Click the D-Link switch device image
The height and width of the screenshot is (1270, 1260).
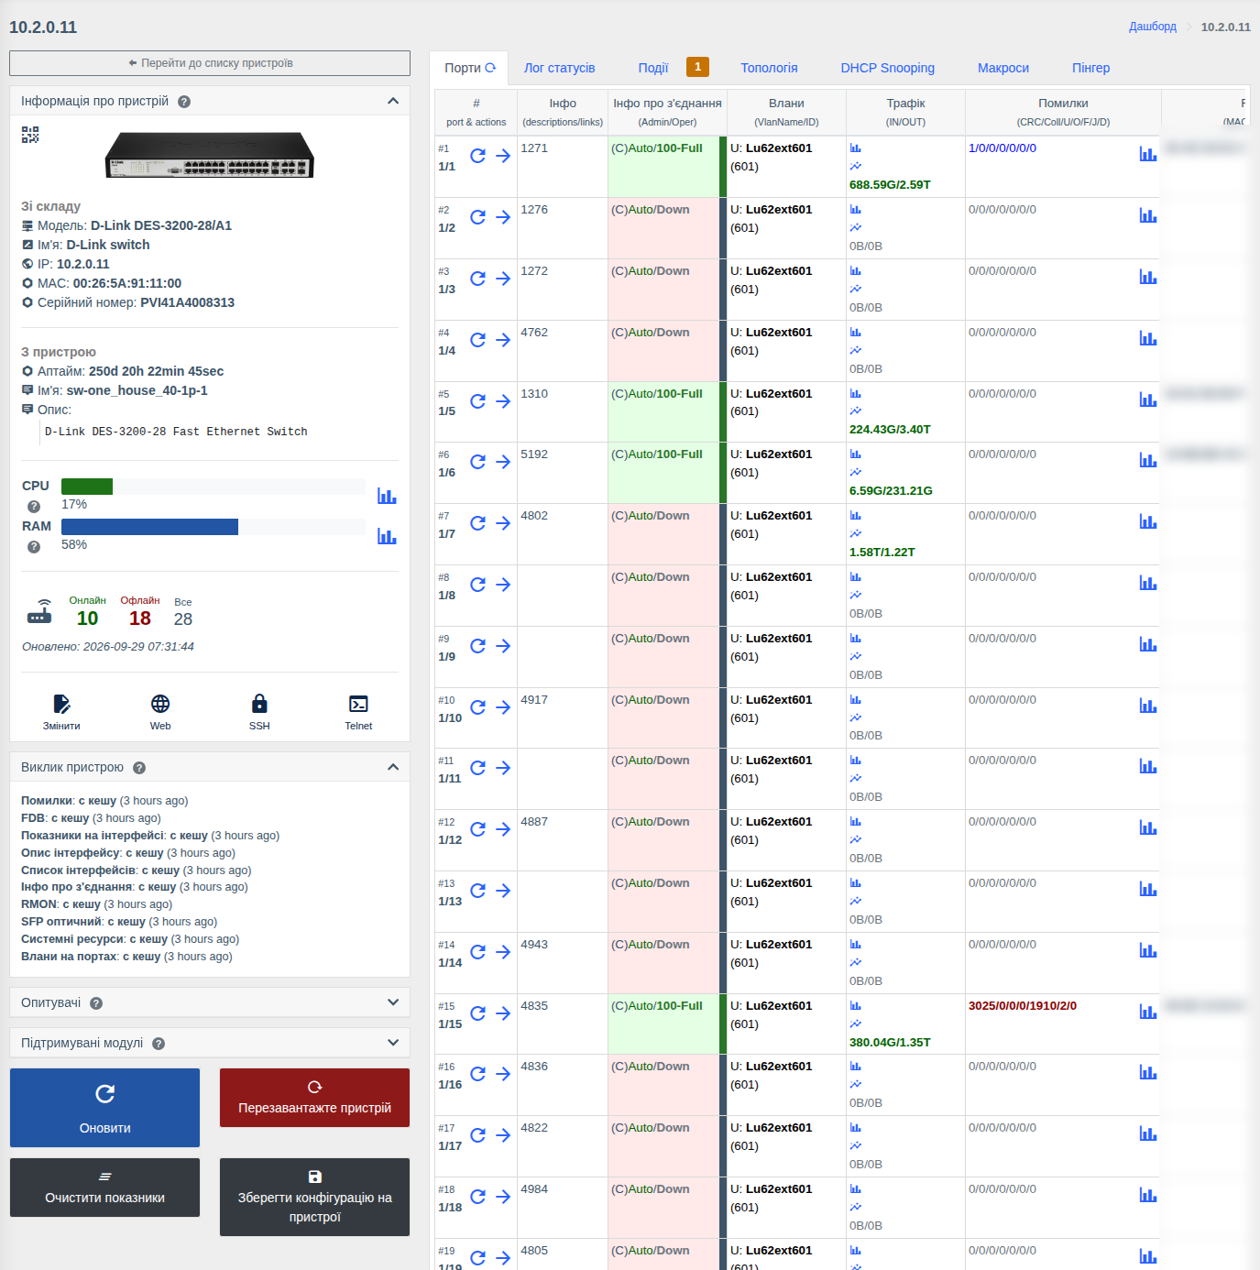(x=210, y=155)
